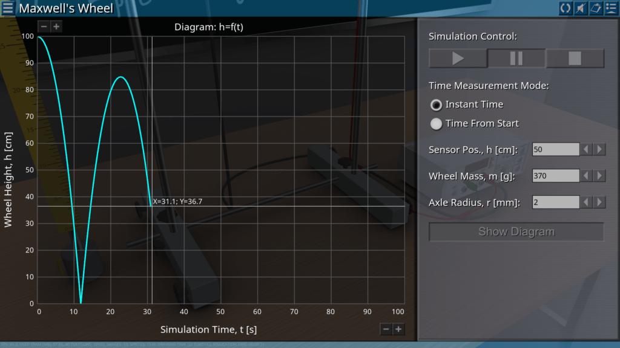The height and width of the screenshot is (348, 620).
Task: Zoom in time axis with bottom plus
Action: pos(398,329)
